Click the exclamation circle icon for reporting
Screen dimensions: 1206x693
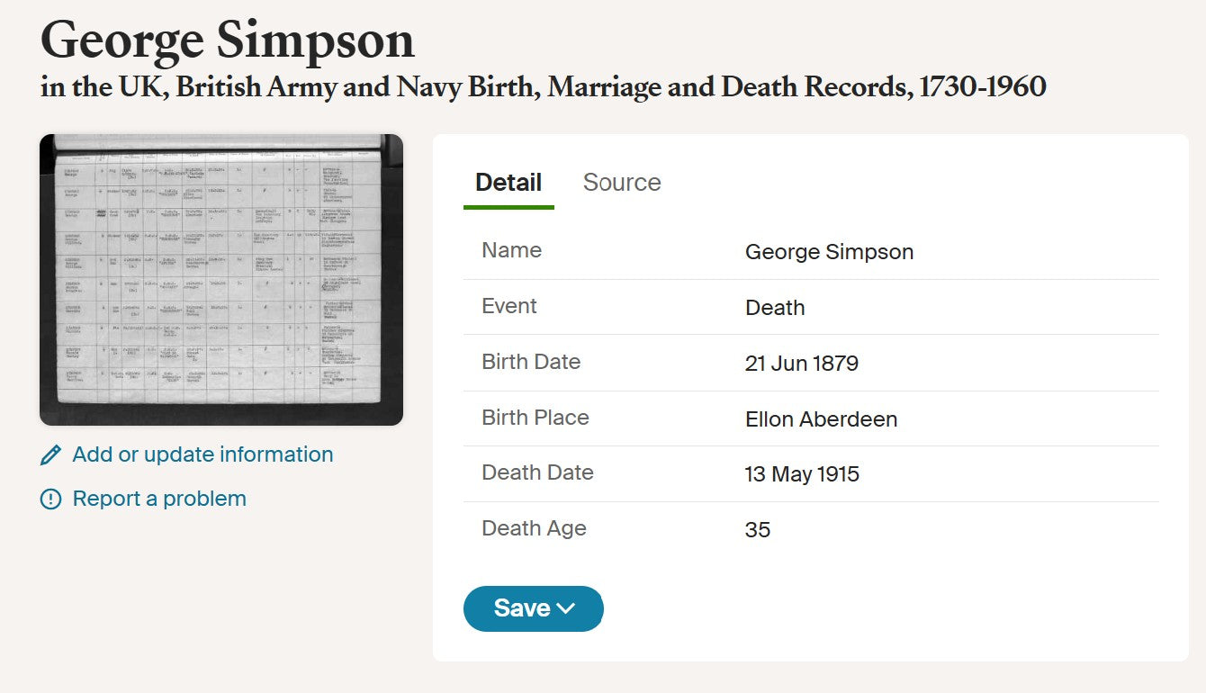[x=51, y=499]
